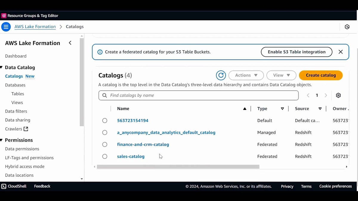Open finance-and-crm-catalog link
Image resolution: width=358 pixels, height=201 pixels.
(143, 144)
